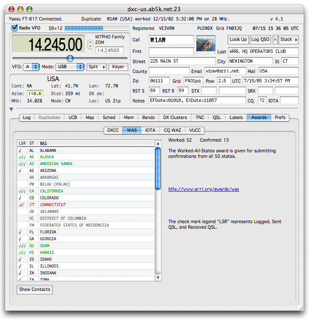Click the frequency tuning slider knob

point(70,58)
